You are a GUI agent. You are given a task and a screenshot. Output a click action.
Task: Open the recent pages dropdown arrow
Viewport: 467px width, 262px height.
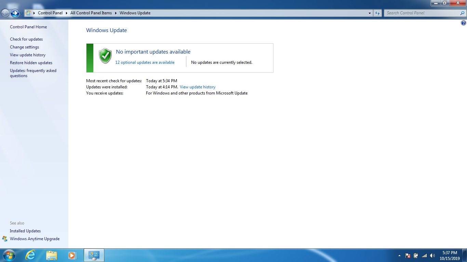tap(22, 13)
